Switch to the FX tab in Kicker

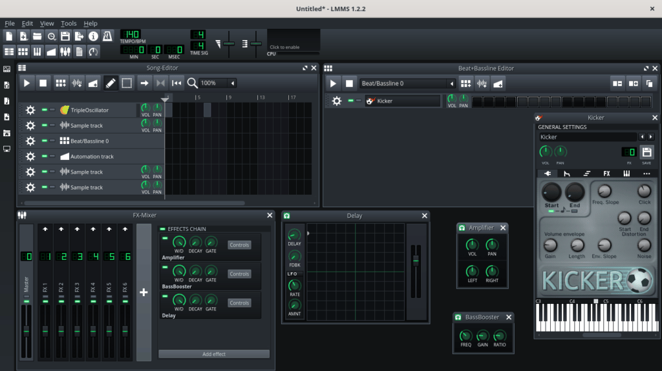606,174
